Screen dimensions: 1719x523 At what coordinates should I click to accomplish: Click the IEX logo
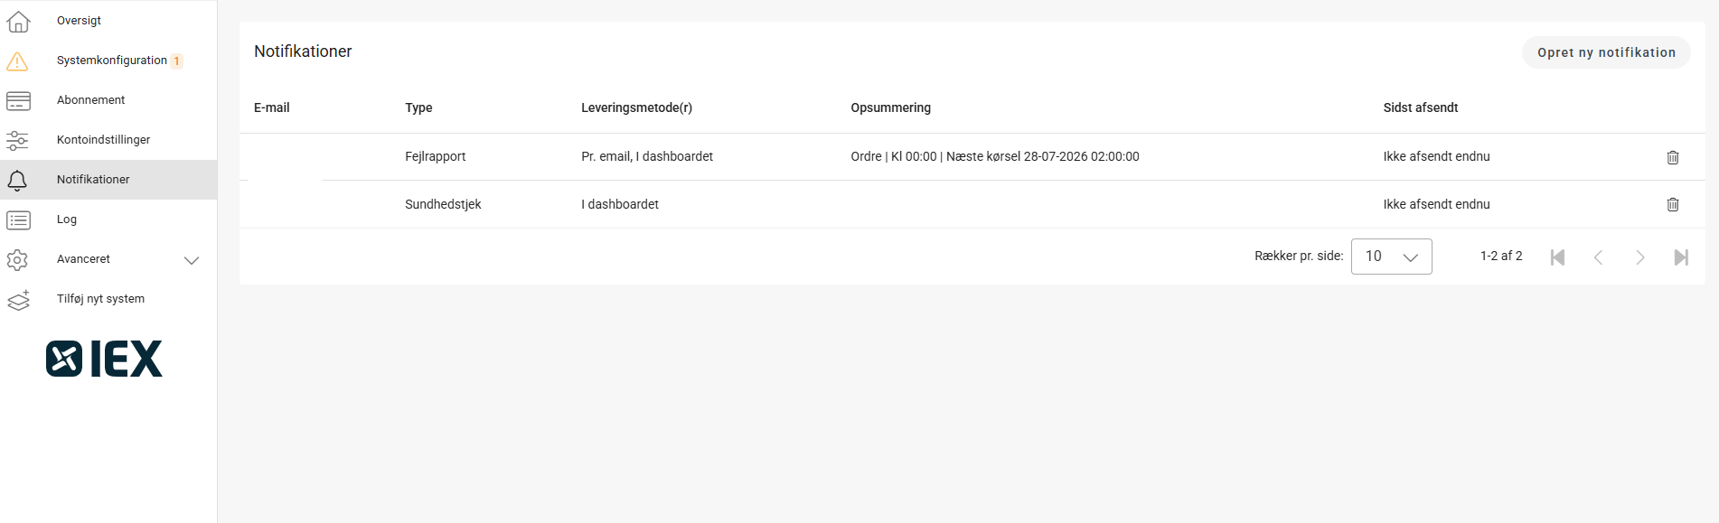pyautogui.click(x=104, y=359)
